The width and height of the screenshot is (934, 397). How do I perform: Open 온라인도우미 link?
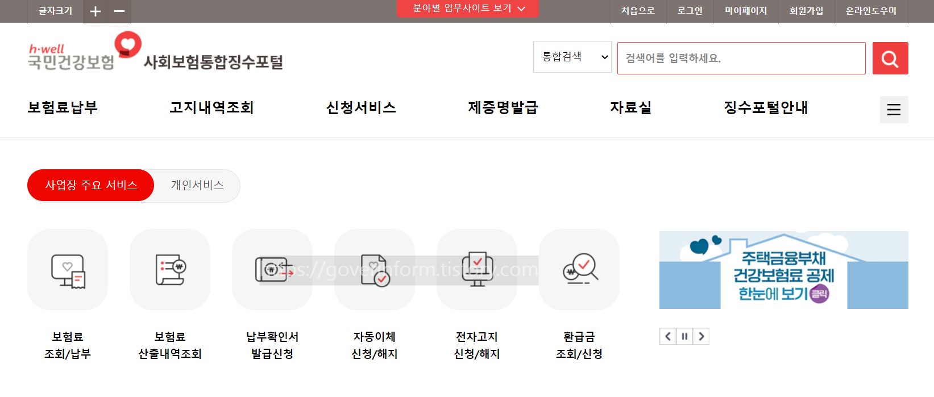click(871, 11)
